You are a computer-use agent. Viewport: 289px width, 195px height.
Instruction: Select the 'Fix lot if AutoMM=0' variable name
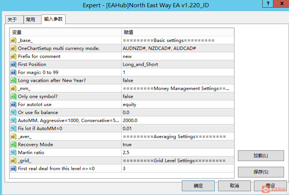pos(40,129)
